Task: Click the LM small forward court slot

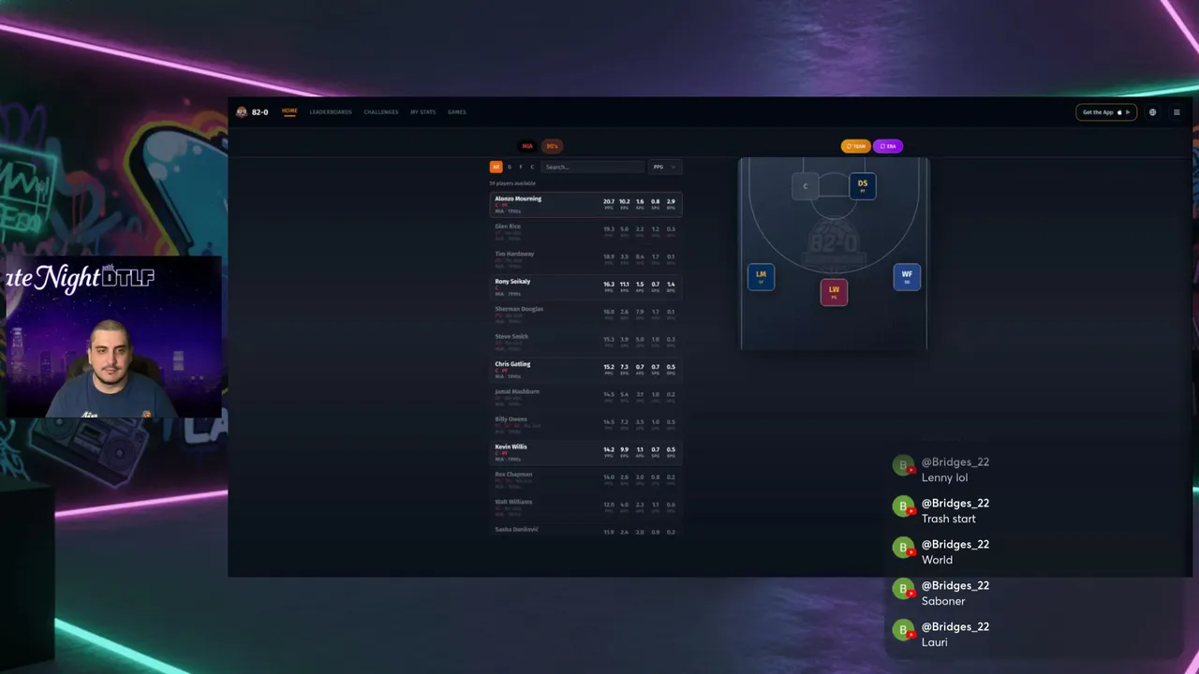Action: (x=761, y=277)
